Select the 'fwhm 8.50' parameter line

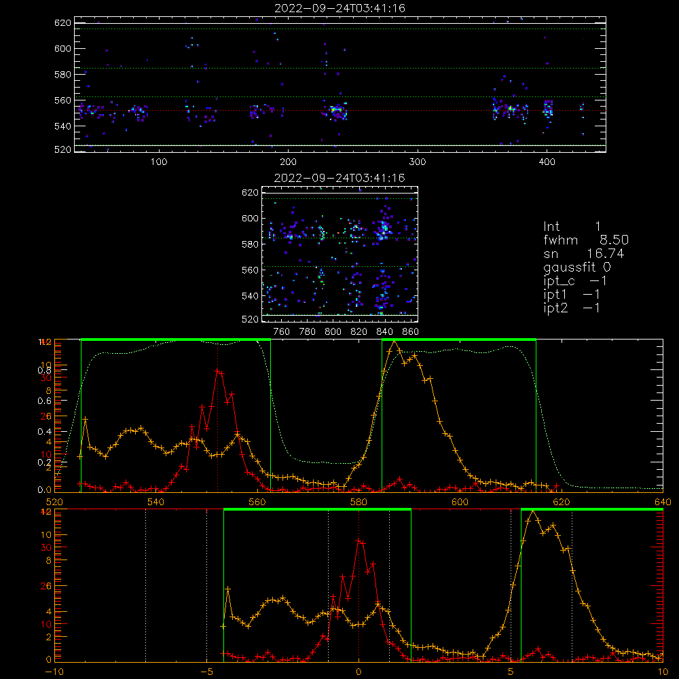coord(586,240)
